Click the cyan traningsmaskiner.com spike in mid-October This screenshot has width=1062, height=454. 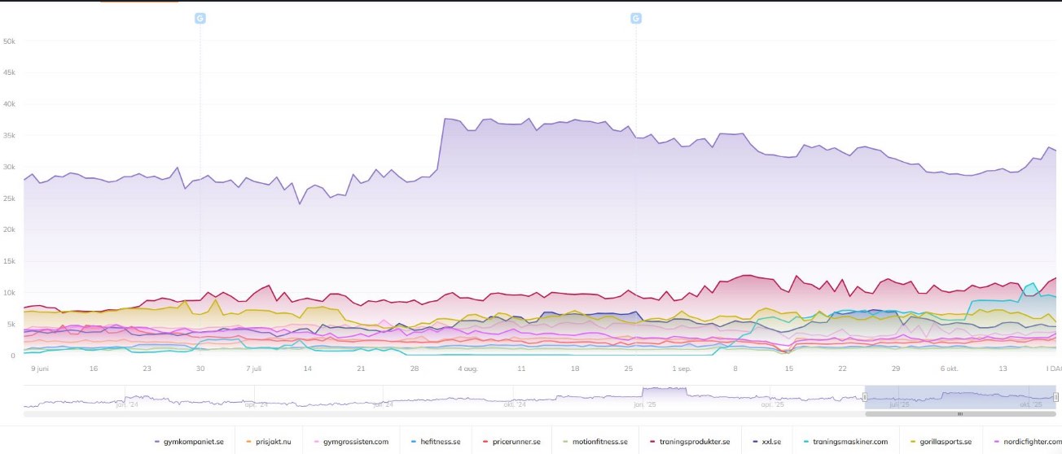pyautogui.click(x=1032, y=285)
